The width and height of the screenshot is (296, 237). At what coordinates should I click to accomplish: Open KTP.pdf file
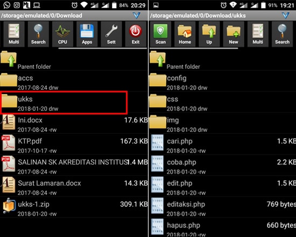coord(74,145)
